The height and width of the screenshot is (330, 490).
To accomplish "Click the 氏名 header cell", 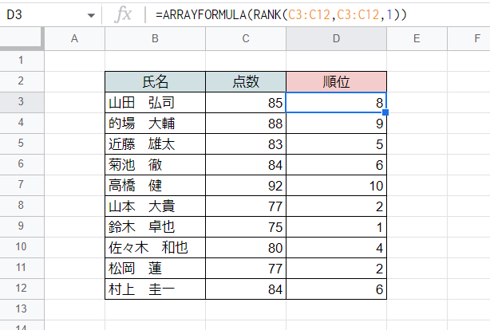I will coord(155,82).
